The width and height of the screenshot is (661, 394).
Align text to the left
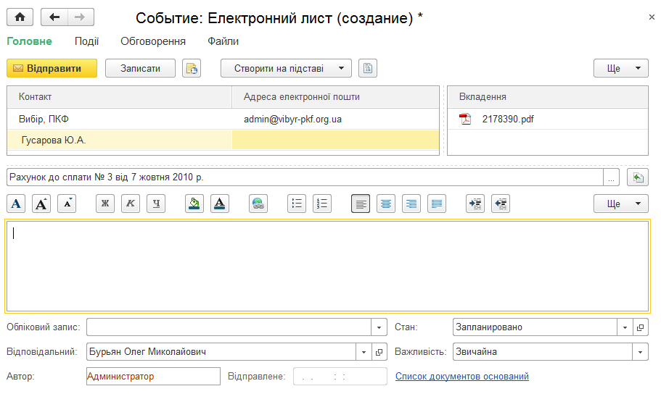click(x=361, y=204)
